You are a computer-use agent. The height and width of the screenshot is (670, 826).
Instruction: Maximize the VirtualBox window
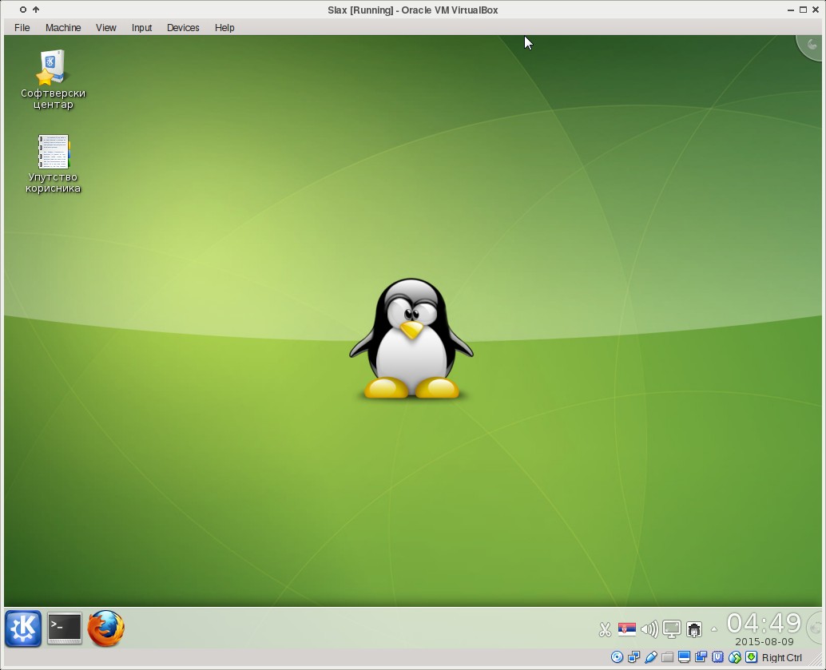click(x=804, y=10)
